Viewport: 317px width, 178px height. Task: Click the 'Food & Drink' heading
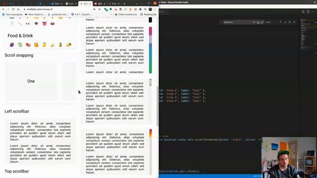[20, 36]
